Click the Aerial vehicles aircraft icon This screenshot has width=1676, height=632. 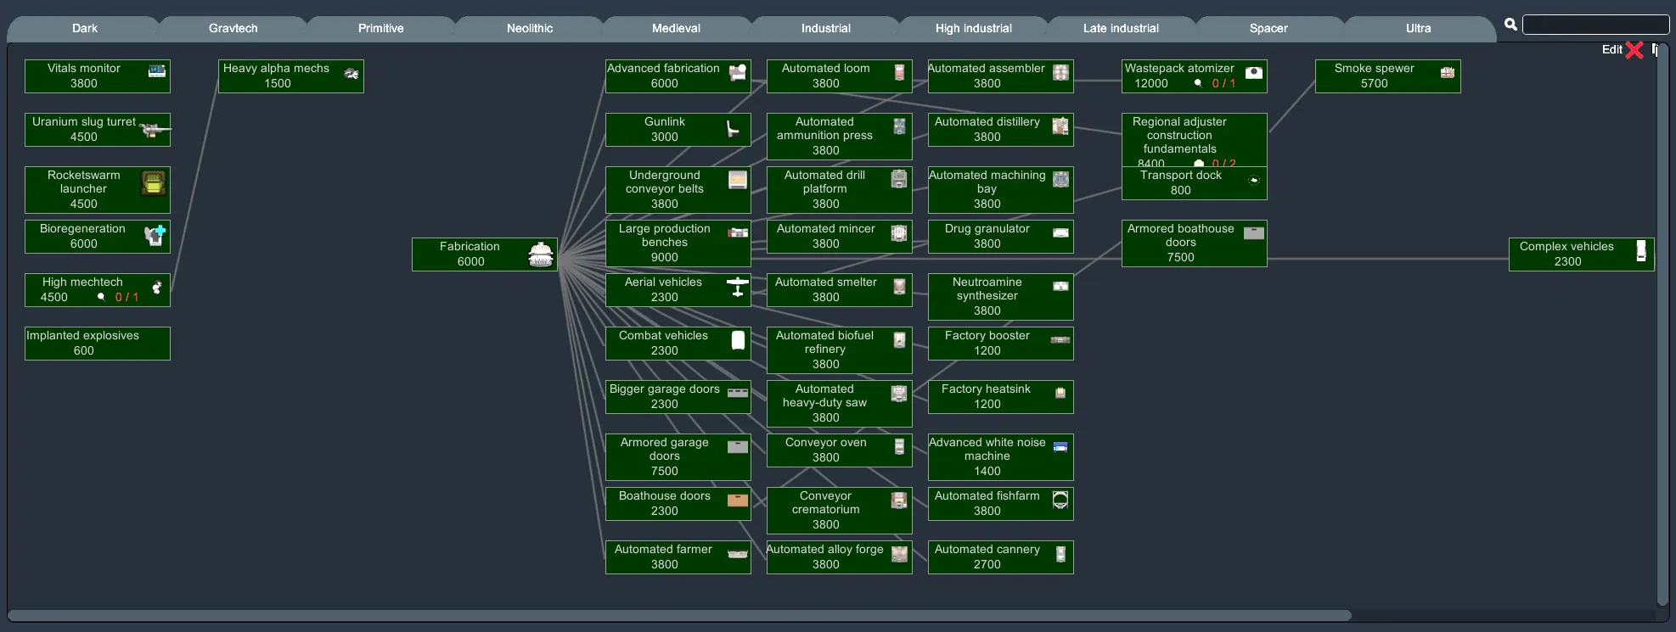[738, 287]
